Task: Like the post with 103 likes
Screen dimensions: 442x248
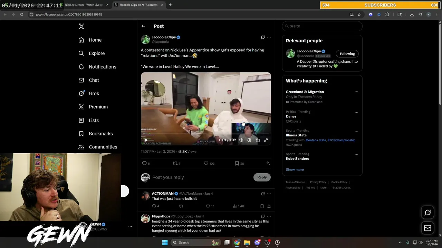Action: point(209,163)
